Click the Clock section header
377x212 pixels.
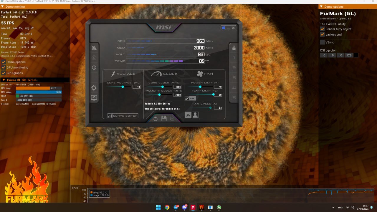click(164, 74)
